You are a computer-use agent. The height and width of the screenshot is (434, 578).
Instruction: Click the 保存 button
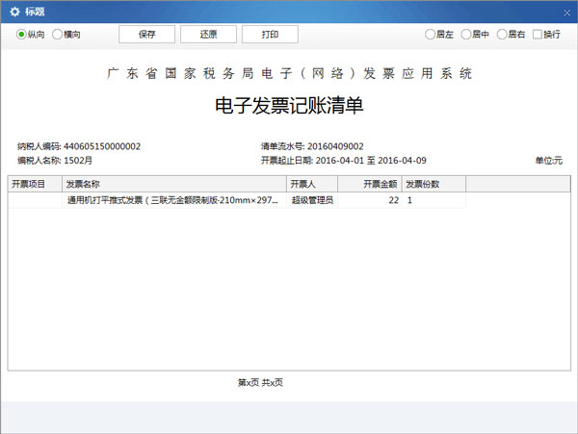point(146,34)
